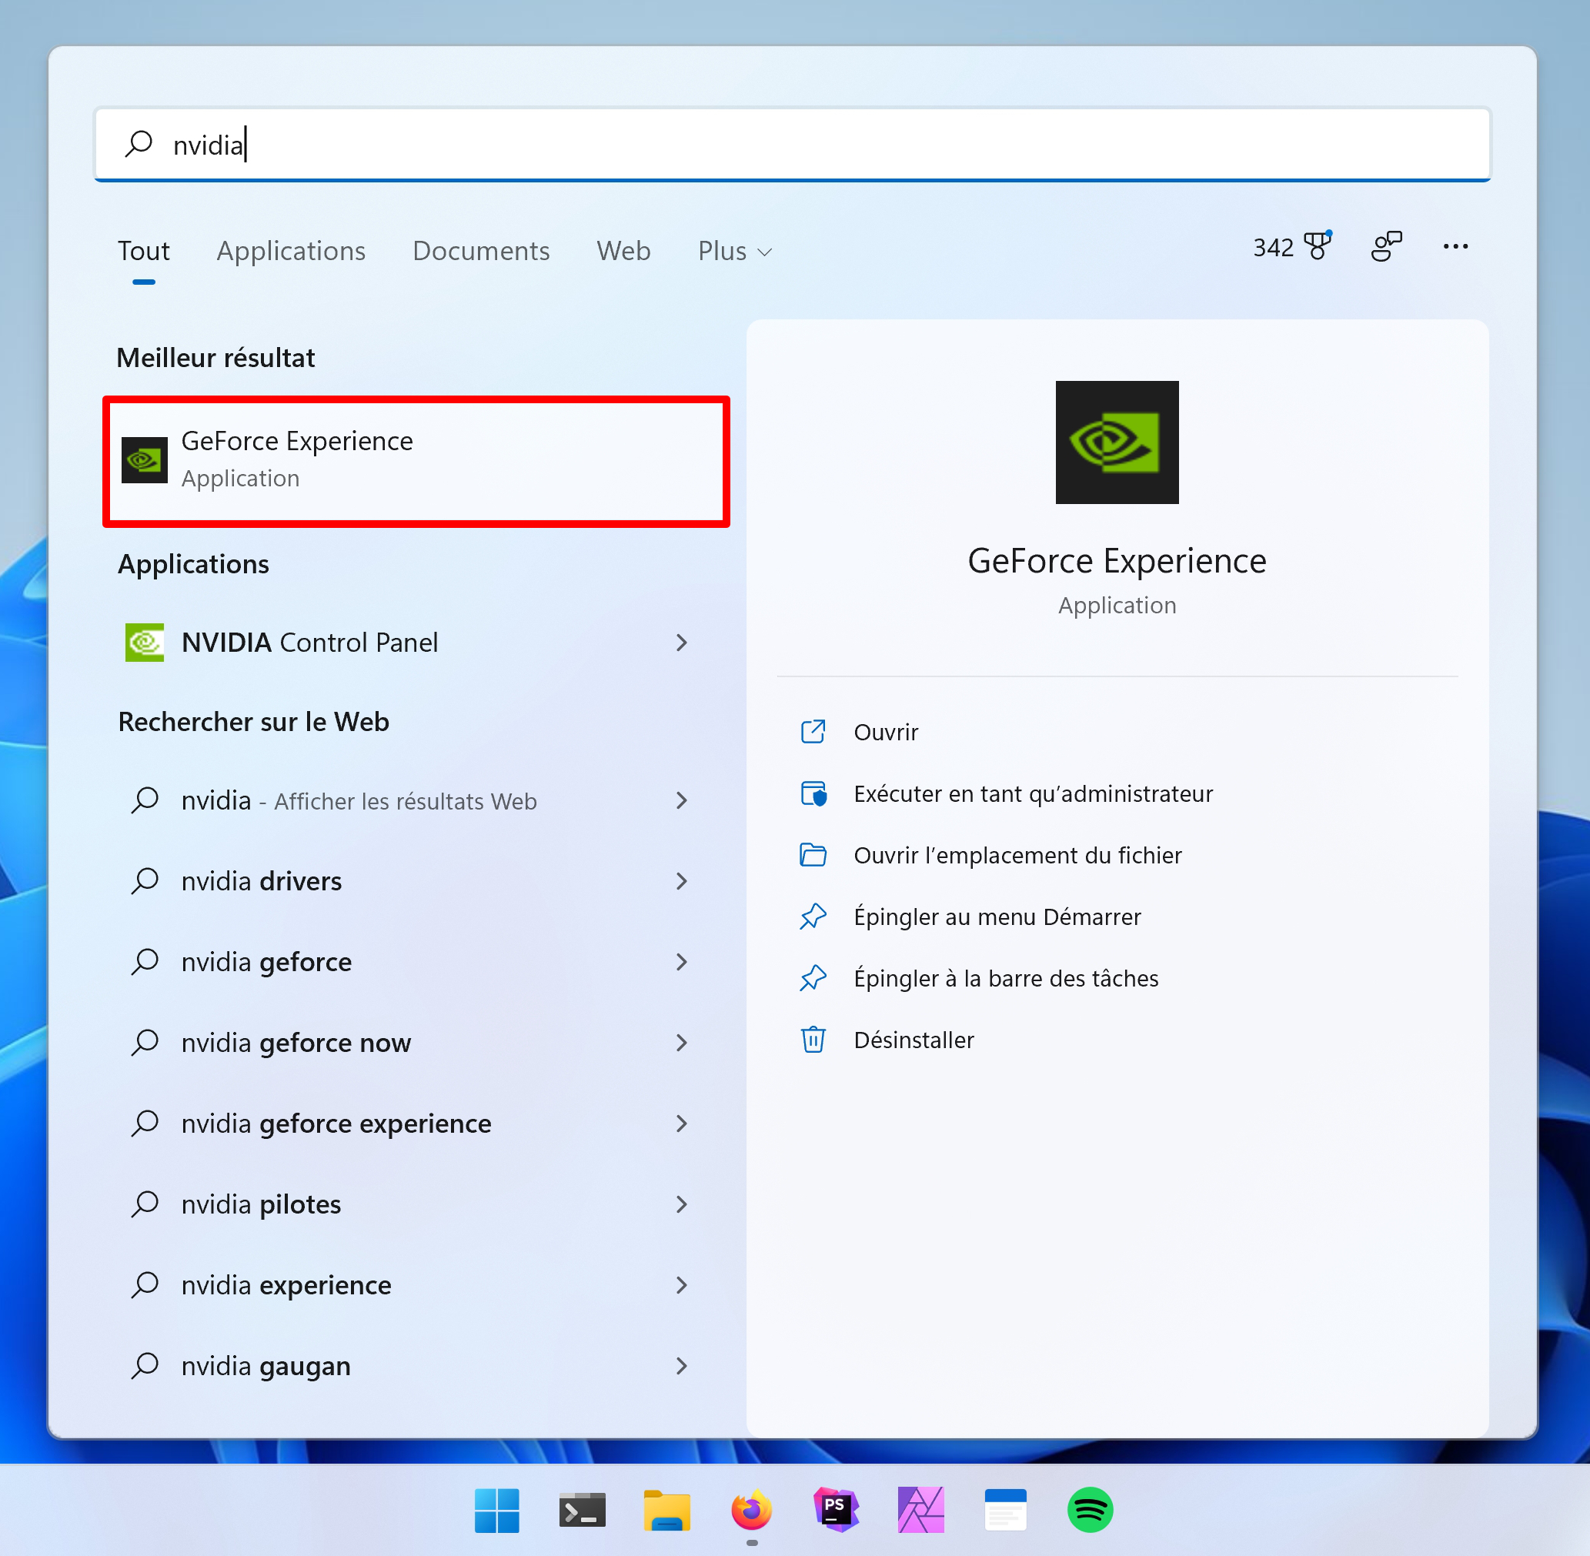The image size is (1590, 1556).
Task: Click the Désinstaller trash icon
Action: click(x=813, y=1040)
